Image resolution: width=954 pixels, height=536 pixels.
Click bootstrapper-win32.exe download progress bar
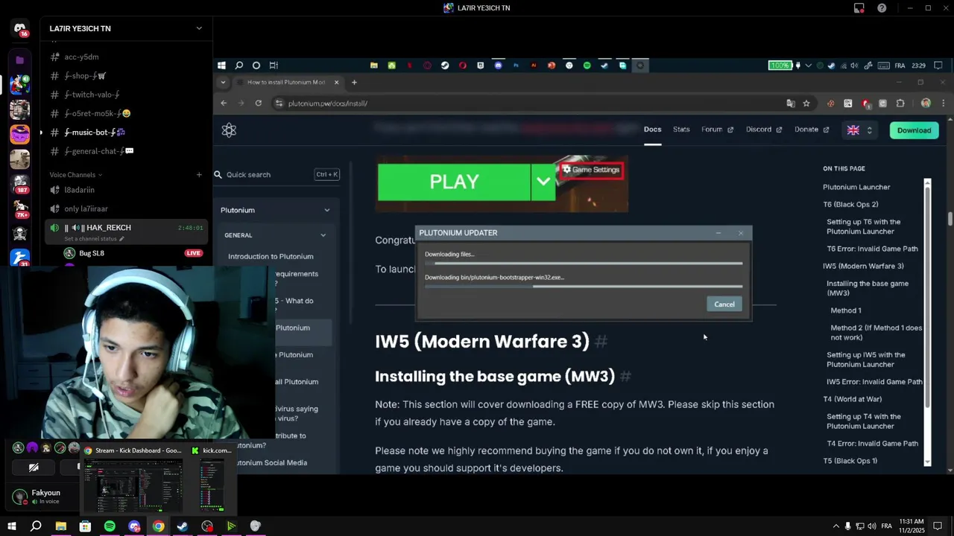pos(584,286)
